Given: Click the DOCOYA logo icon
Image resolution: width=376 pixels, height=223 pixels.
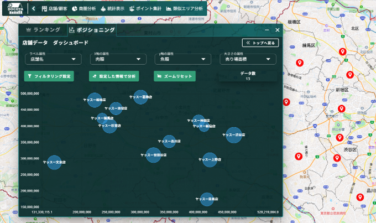Looking at the screenshot, I should tap(13, 8).
